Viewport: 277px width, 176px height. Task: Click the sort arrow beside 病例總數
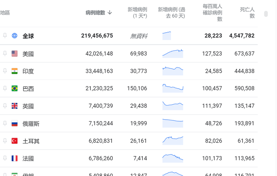click(x=110, y=13)
